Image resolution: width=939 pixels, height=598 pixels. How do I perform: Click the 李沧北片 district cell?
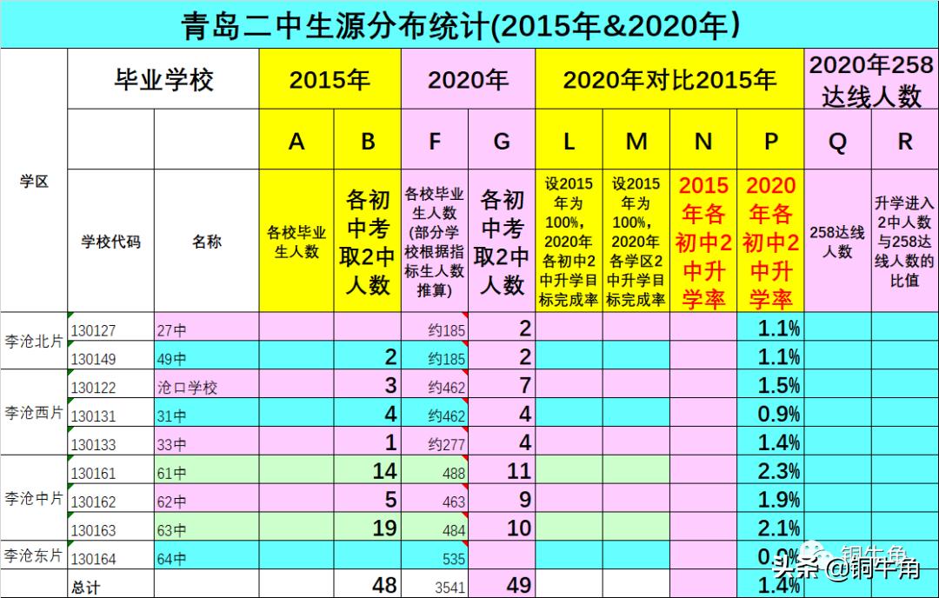point(33,344)
